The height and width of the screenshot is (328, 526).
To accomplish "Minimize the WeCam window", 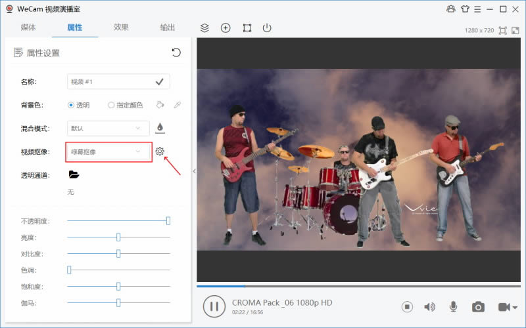I will [x=490, y=9].
